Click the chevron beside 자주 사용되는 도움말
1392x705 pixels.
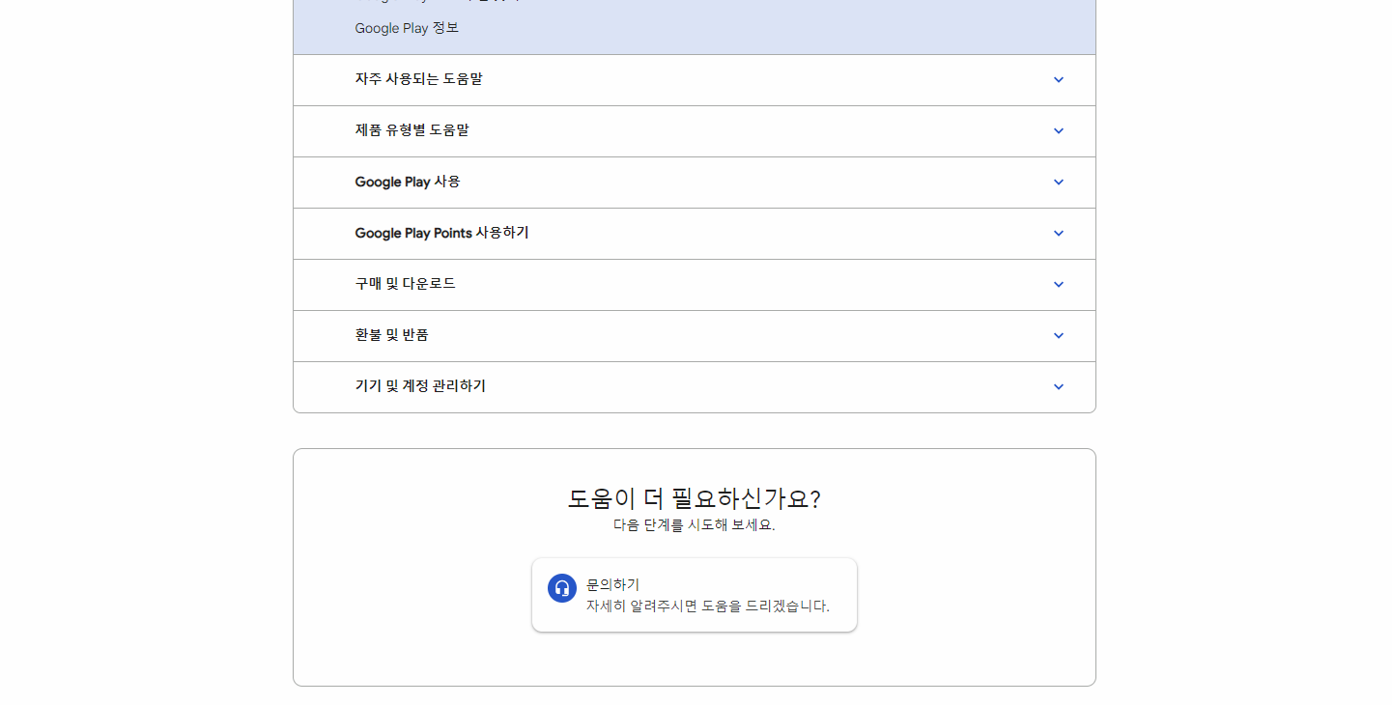[1058, 80]
